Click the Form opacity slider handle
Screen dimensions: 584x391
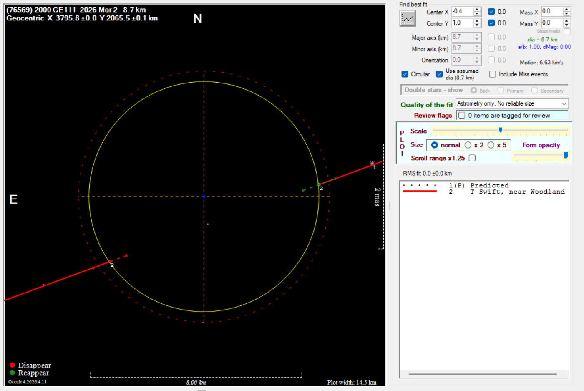click(x=566, y=155)
